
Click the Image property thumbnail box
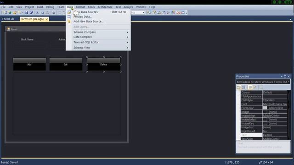[265, 112]
